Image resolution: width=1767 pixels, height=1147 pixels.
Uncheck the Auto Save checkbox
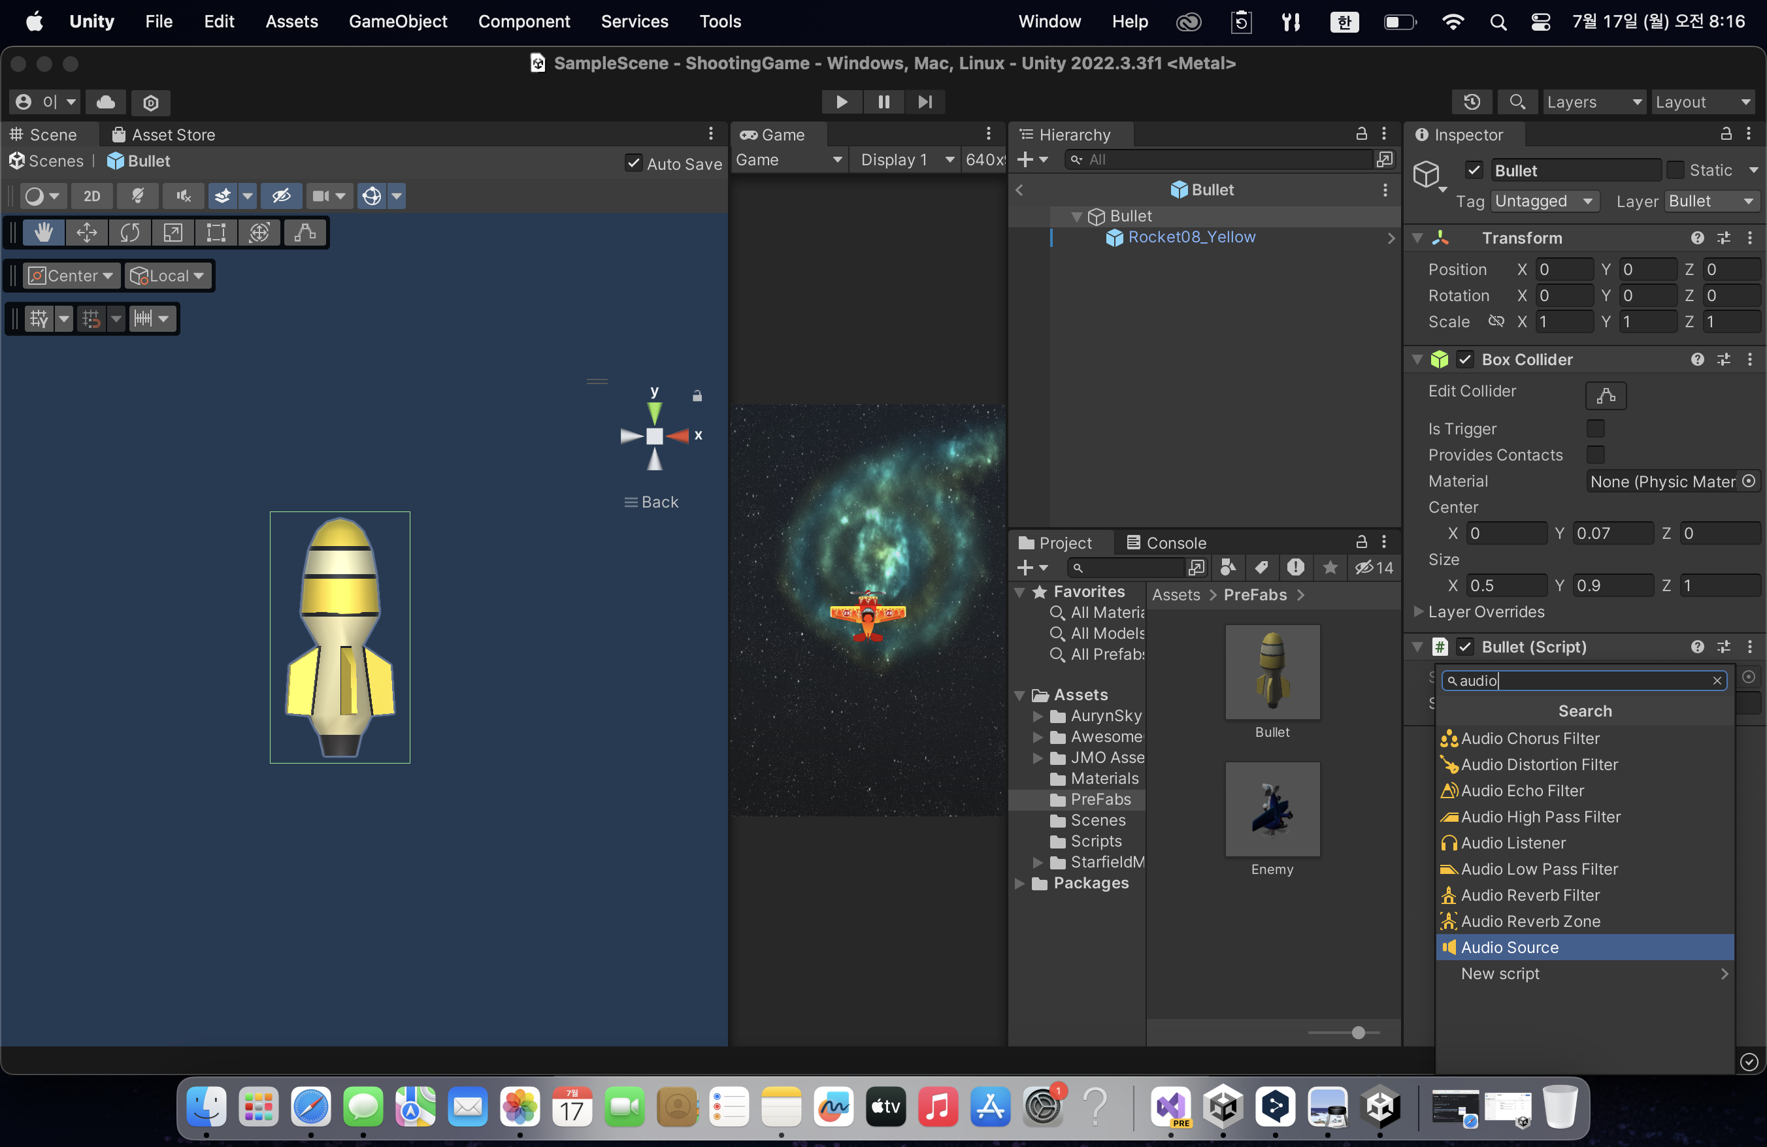pyautogui.click(x=633, y=163)
